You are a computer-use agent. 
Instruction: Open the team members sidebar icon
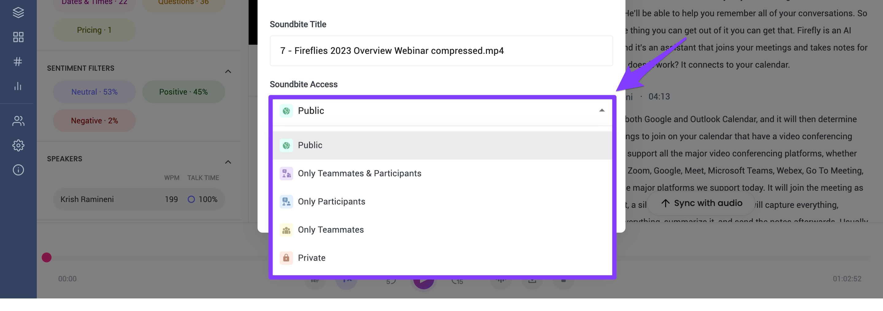(x=18, y=121)
